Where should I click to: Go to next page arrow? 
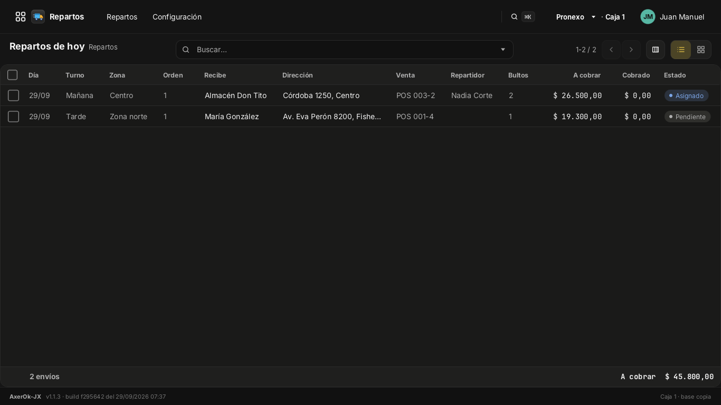tap(631, 50)
